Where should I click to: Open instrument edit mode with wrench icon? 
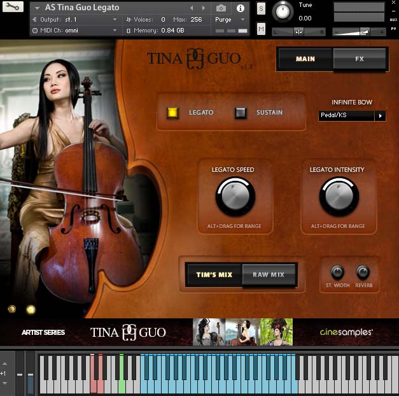13,8
